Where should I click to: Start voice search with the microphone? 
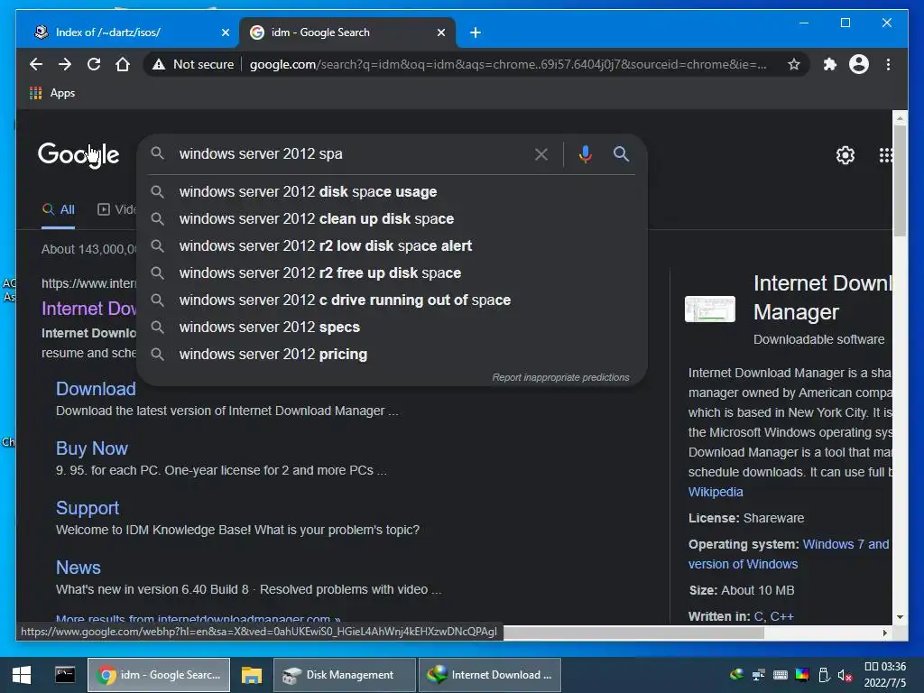585,154
